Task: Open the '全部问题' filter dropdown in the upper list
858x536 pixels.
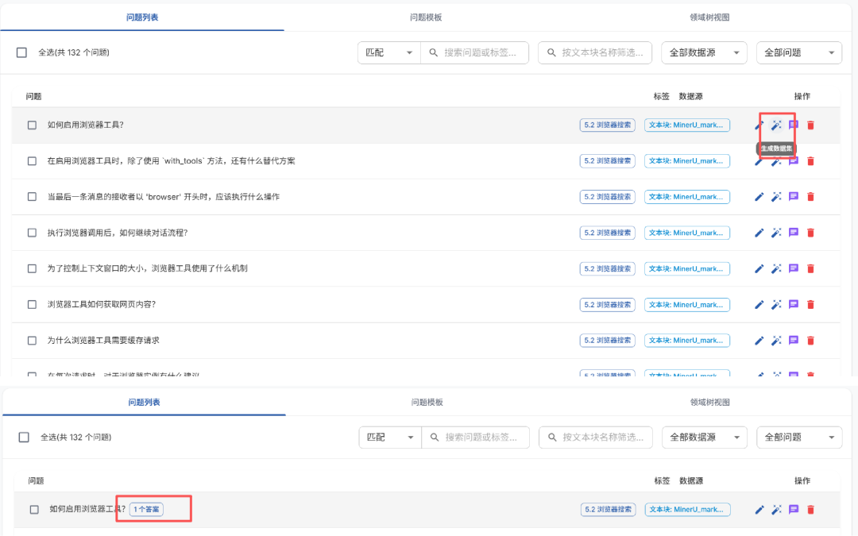Action: pyautogui.click(x=799, y=52)
